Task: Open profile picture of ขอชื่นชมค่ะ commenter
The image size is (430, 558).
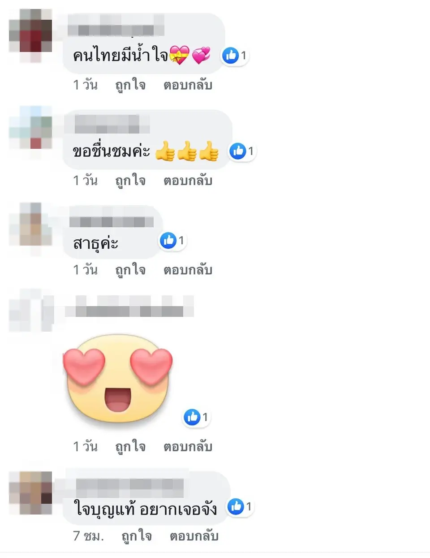Action: point(30,128)
